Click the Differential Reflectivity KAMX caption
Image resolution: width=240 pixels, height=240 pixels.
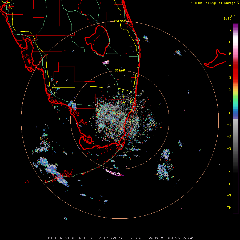click(x=121, y=238)
